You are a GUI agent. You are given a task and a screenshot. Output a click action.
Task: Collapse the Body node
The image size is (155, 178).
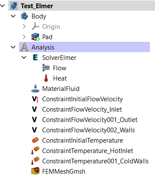pyautogui.click(x=13, y=16)
